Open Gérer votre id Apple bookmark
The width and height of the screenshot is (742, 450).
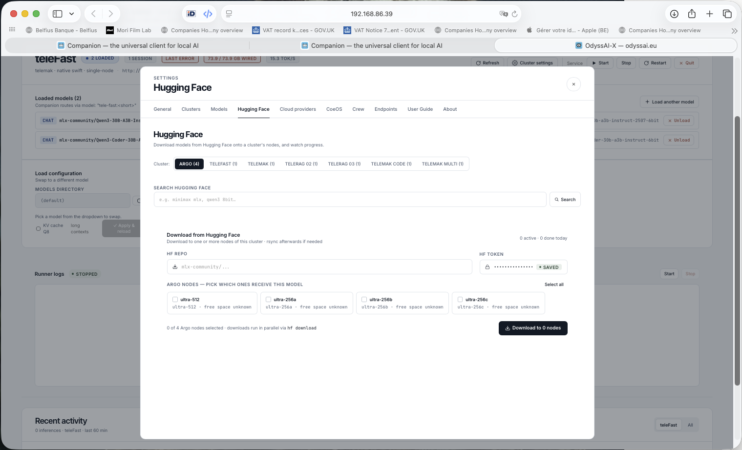tap(567, 30)
